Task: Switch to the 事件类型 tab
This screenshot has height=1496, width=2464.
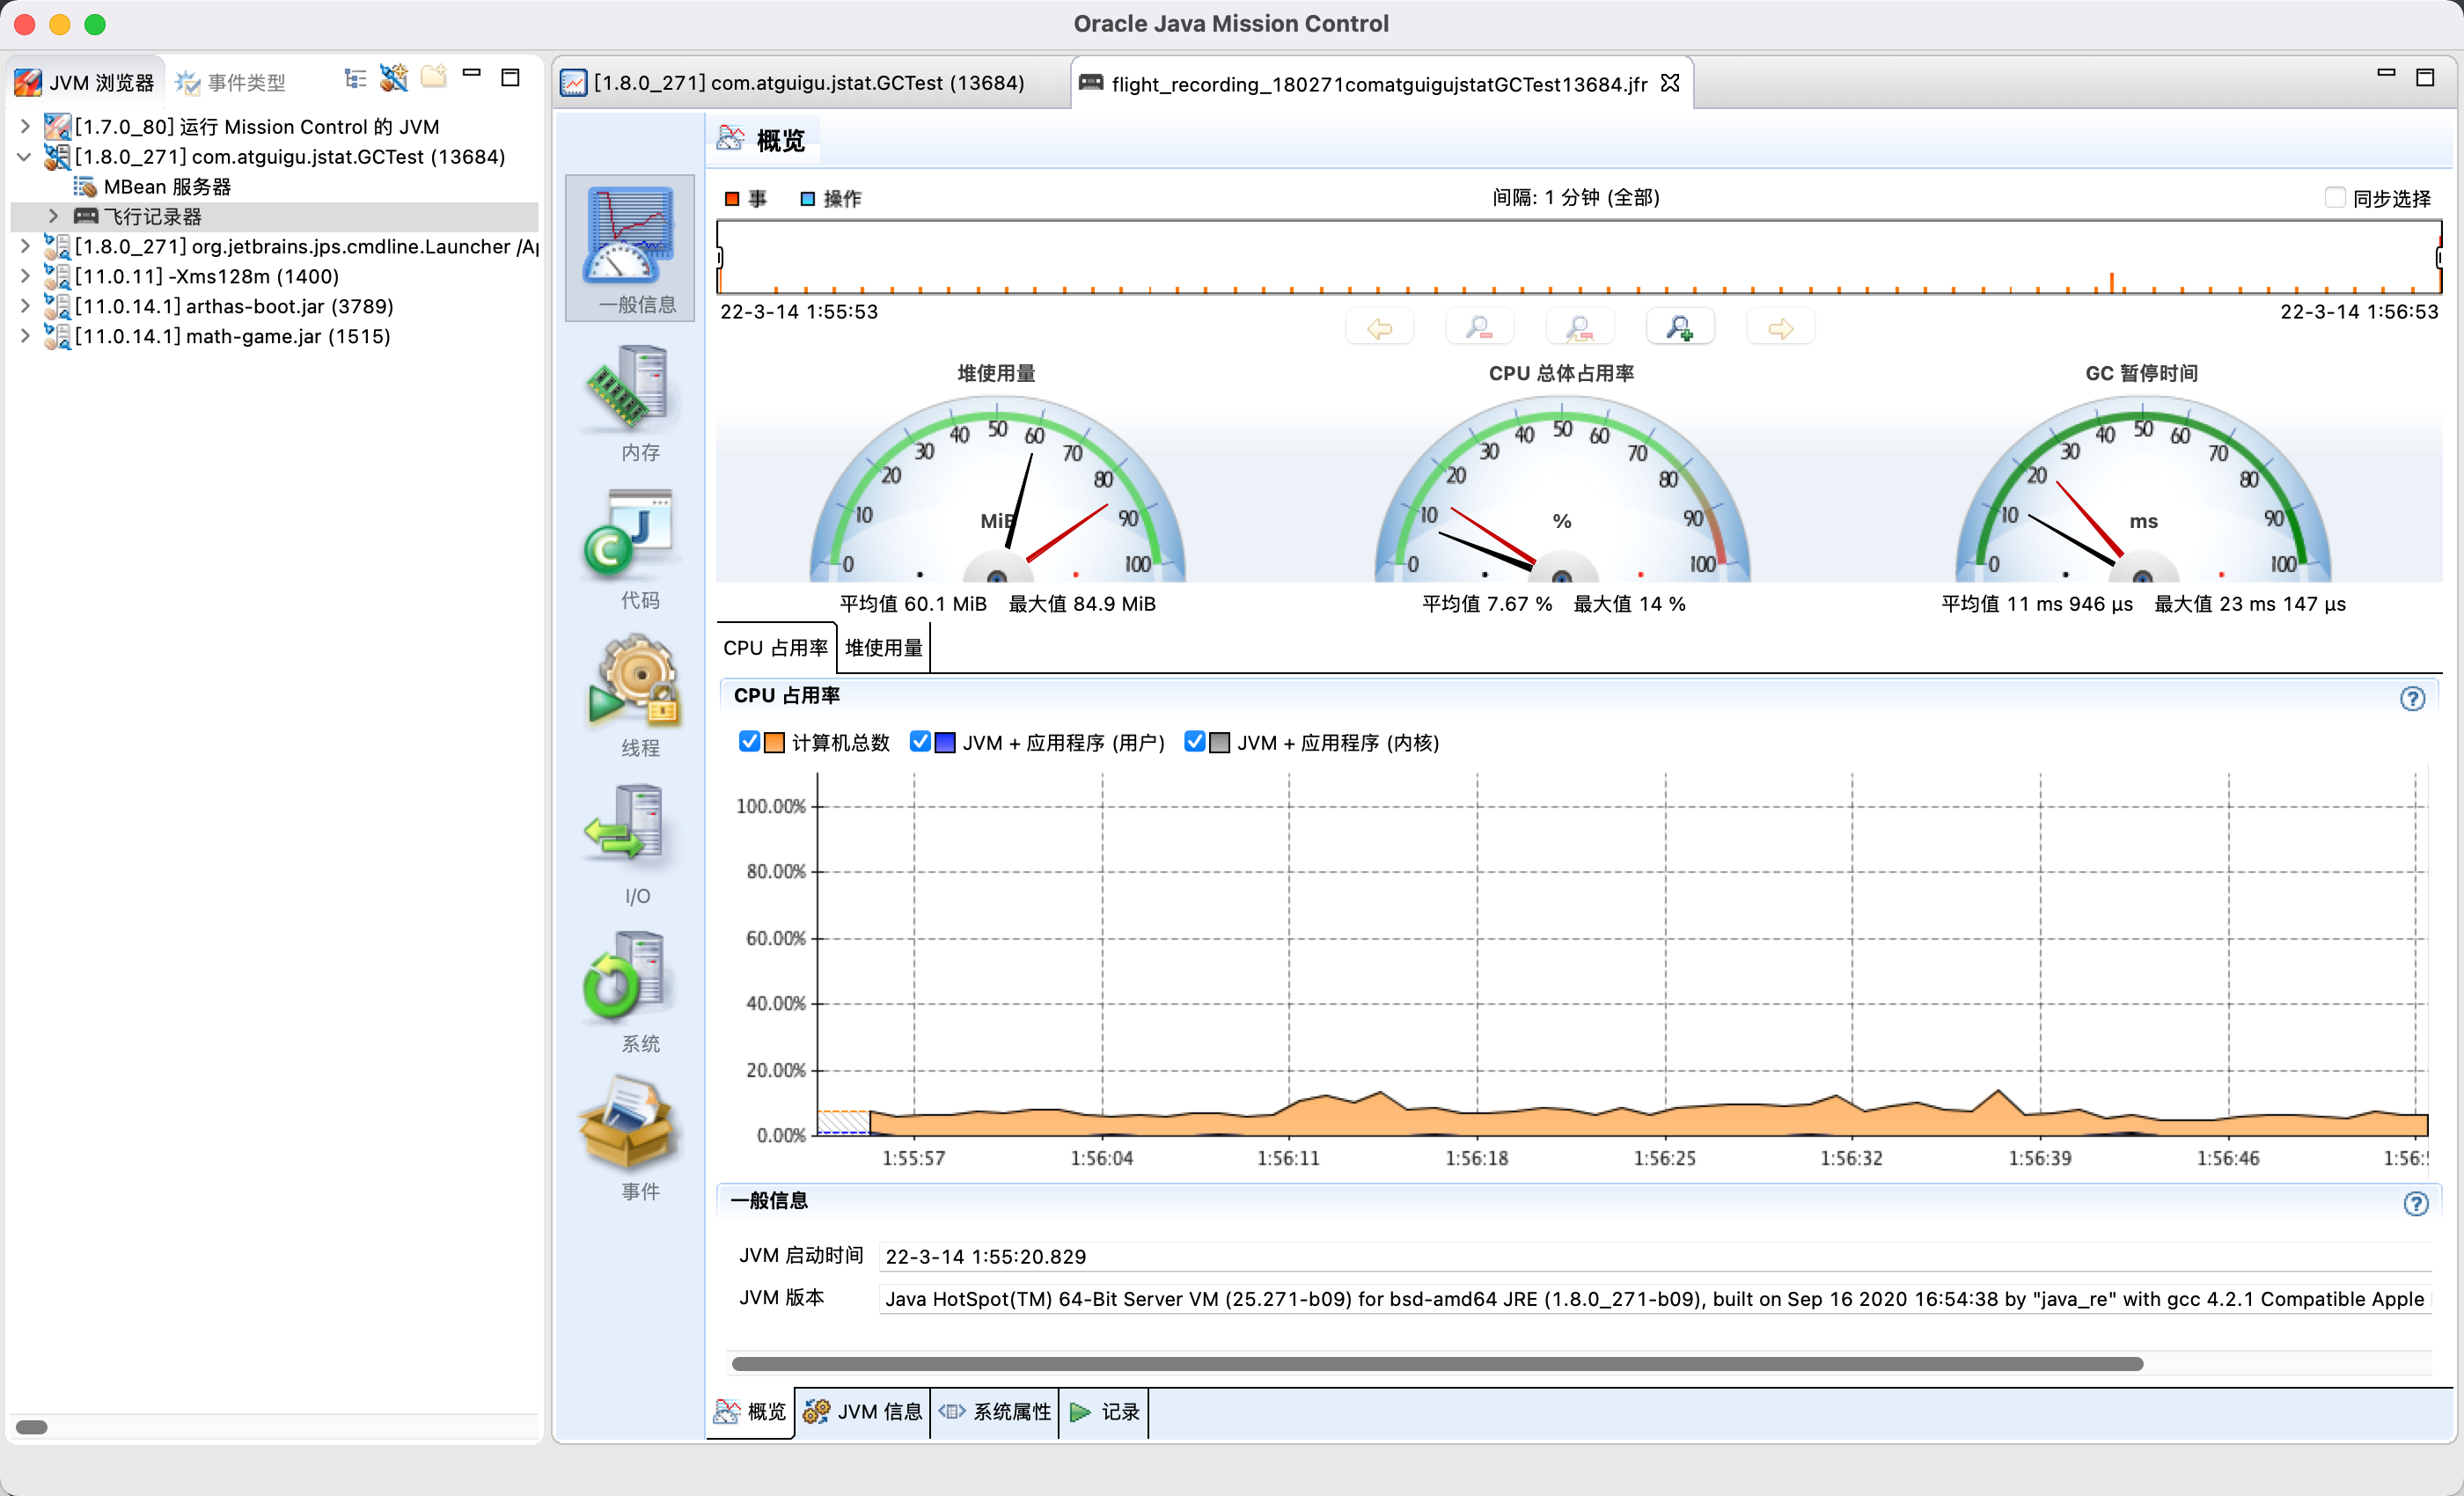Action: tap(231, 82)
